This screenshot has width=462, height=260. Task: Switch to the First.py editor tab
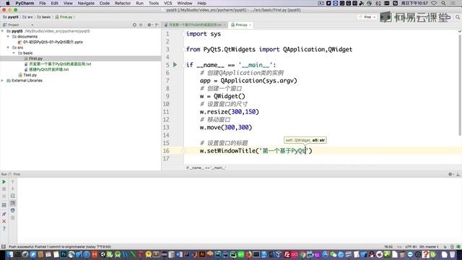[240, 25]
